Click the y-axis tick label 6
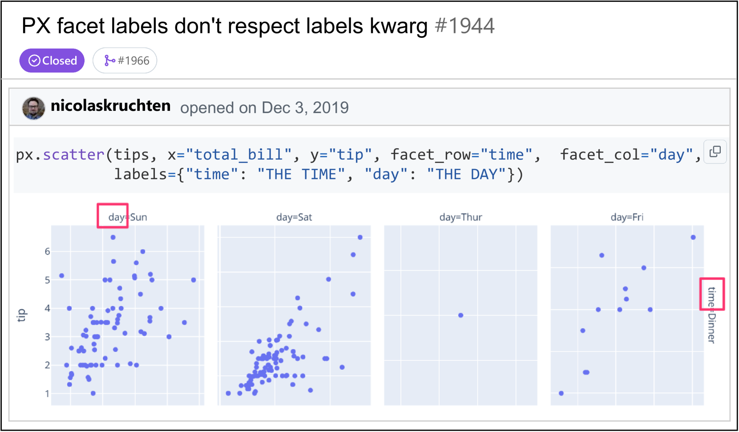 [47, 251]
